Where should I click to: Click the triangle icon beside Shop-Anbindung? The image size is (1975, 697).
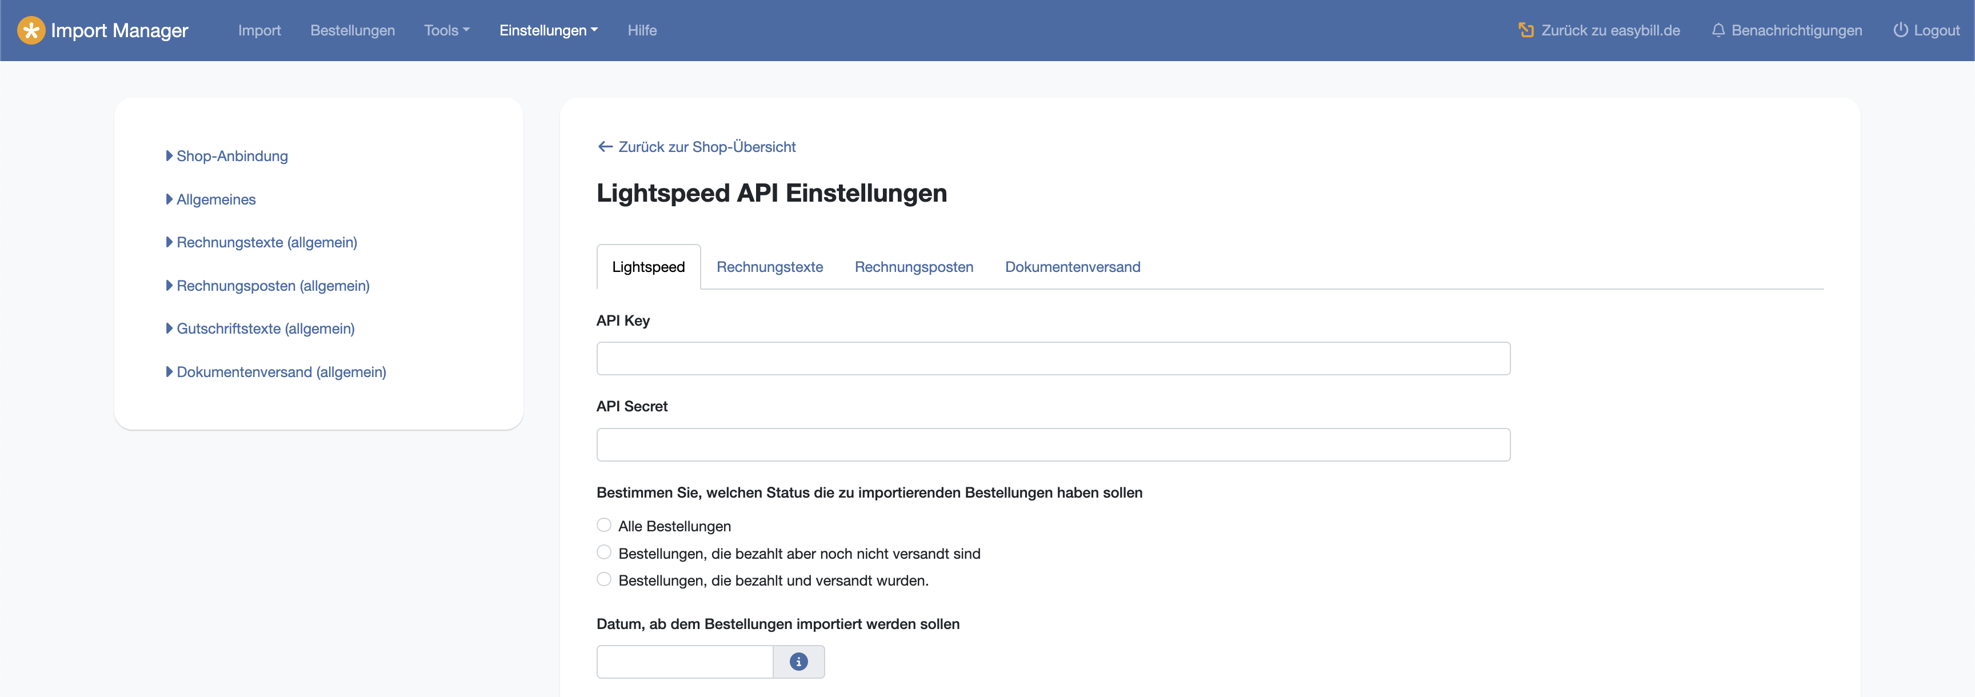click(169, 155)
